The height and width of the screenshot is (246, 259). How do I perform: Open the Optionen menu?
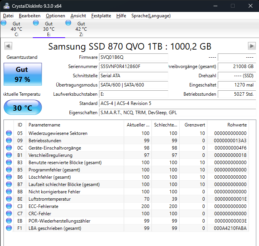55,16
